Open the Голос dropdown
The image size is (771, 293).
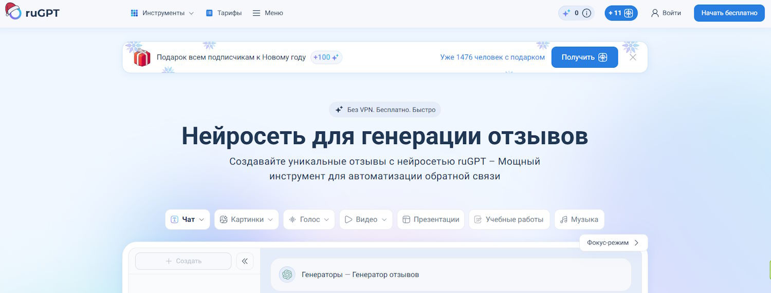click(309, 220)
